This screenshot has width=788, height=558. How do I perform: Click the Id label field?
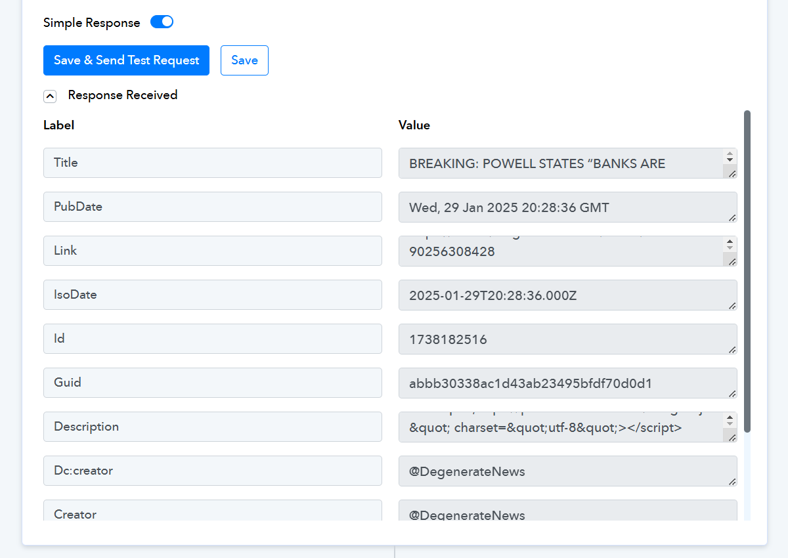point(213,339)
